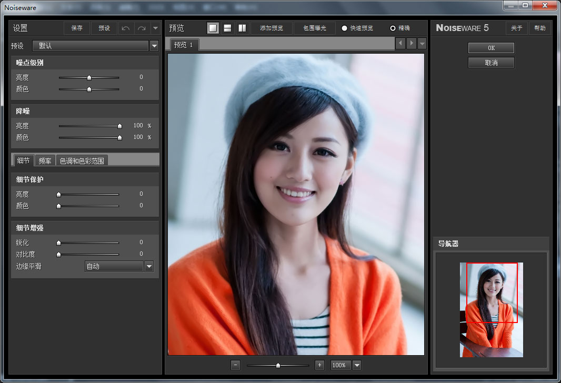The height and width of the screenshot is (383, 561).
Task: Select vertical split preview layout icon
Action: (242, 28)
